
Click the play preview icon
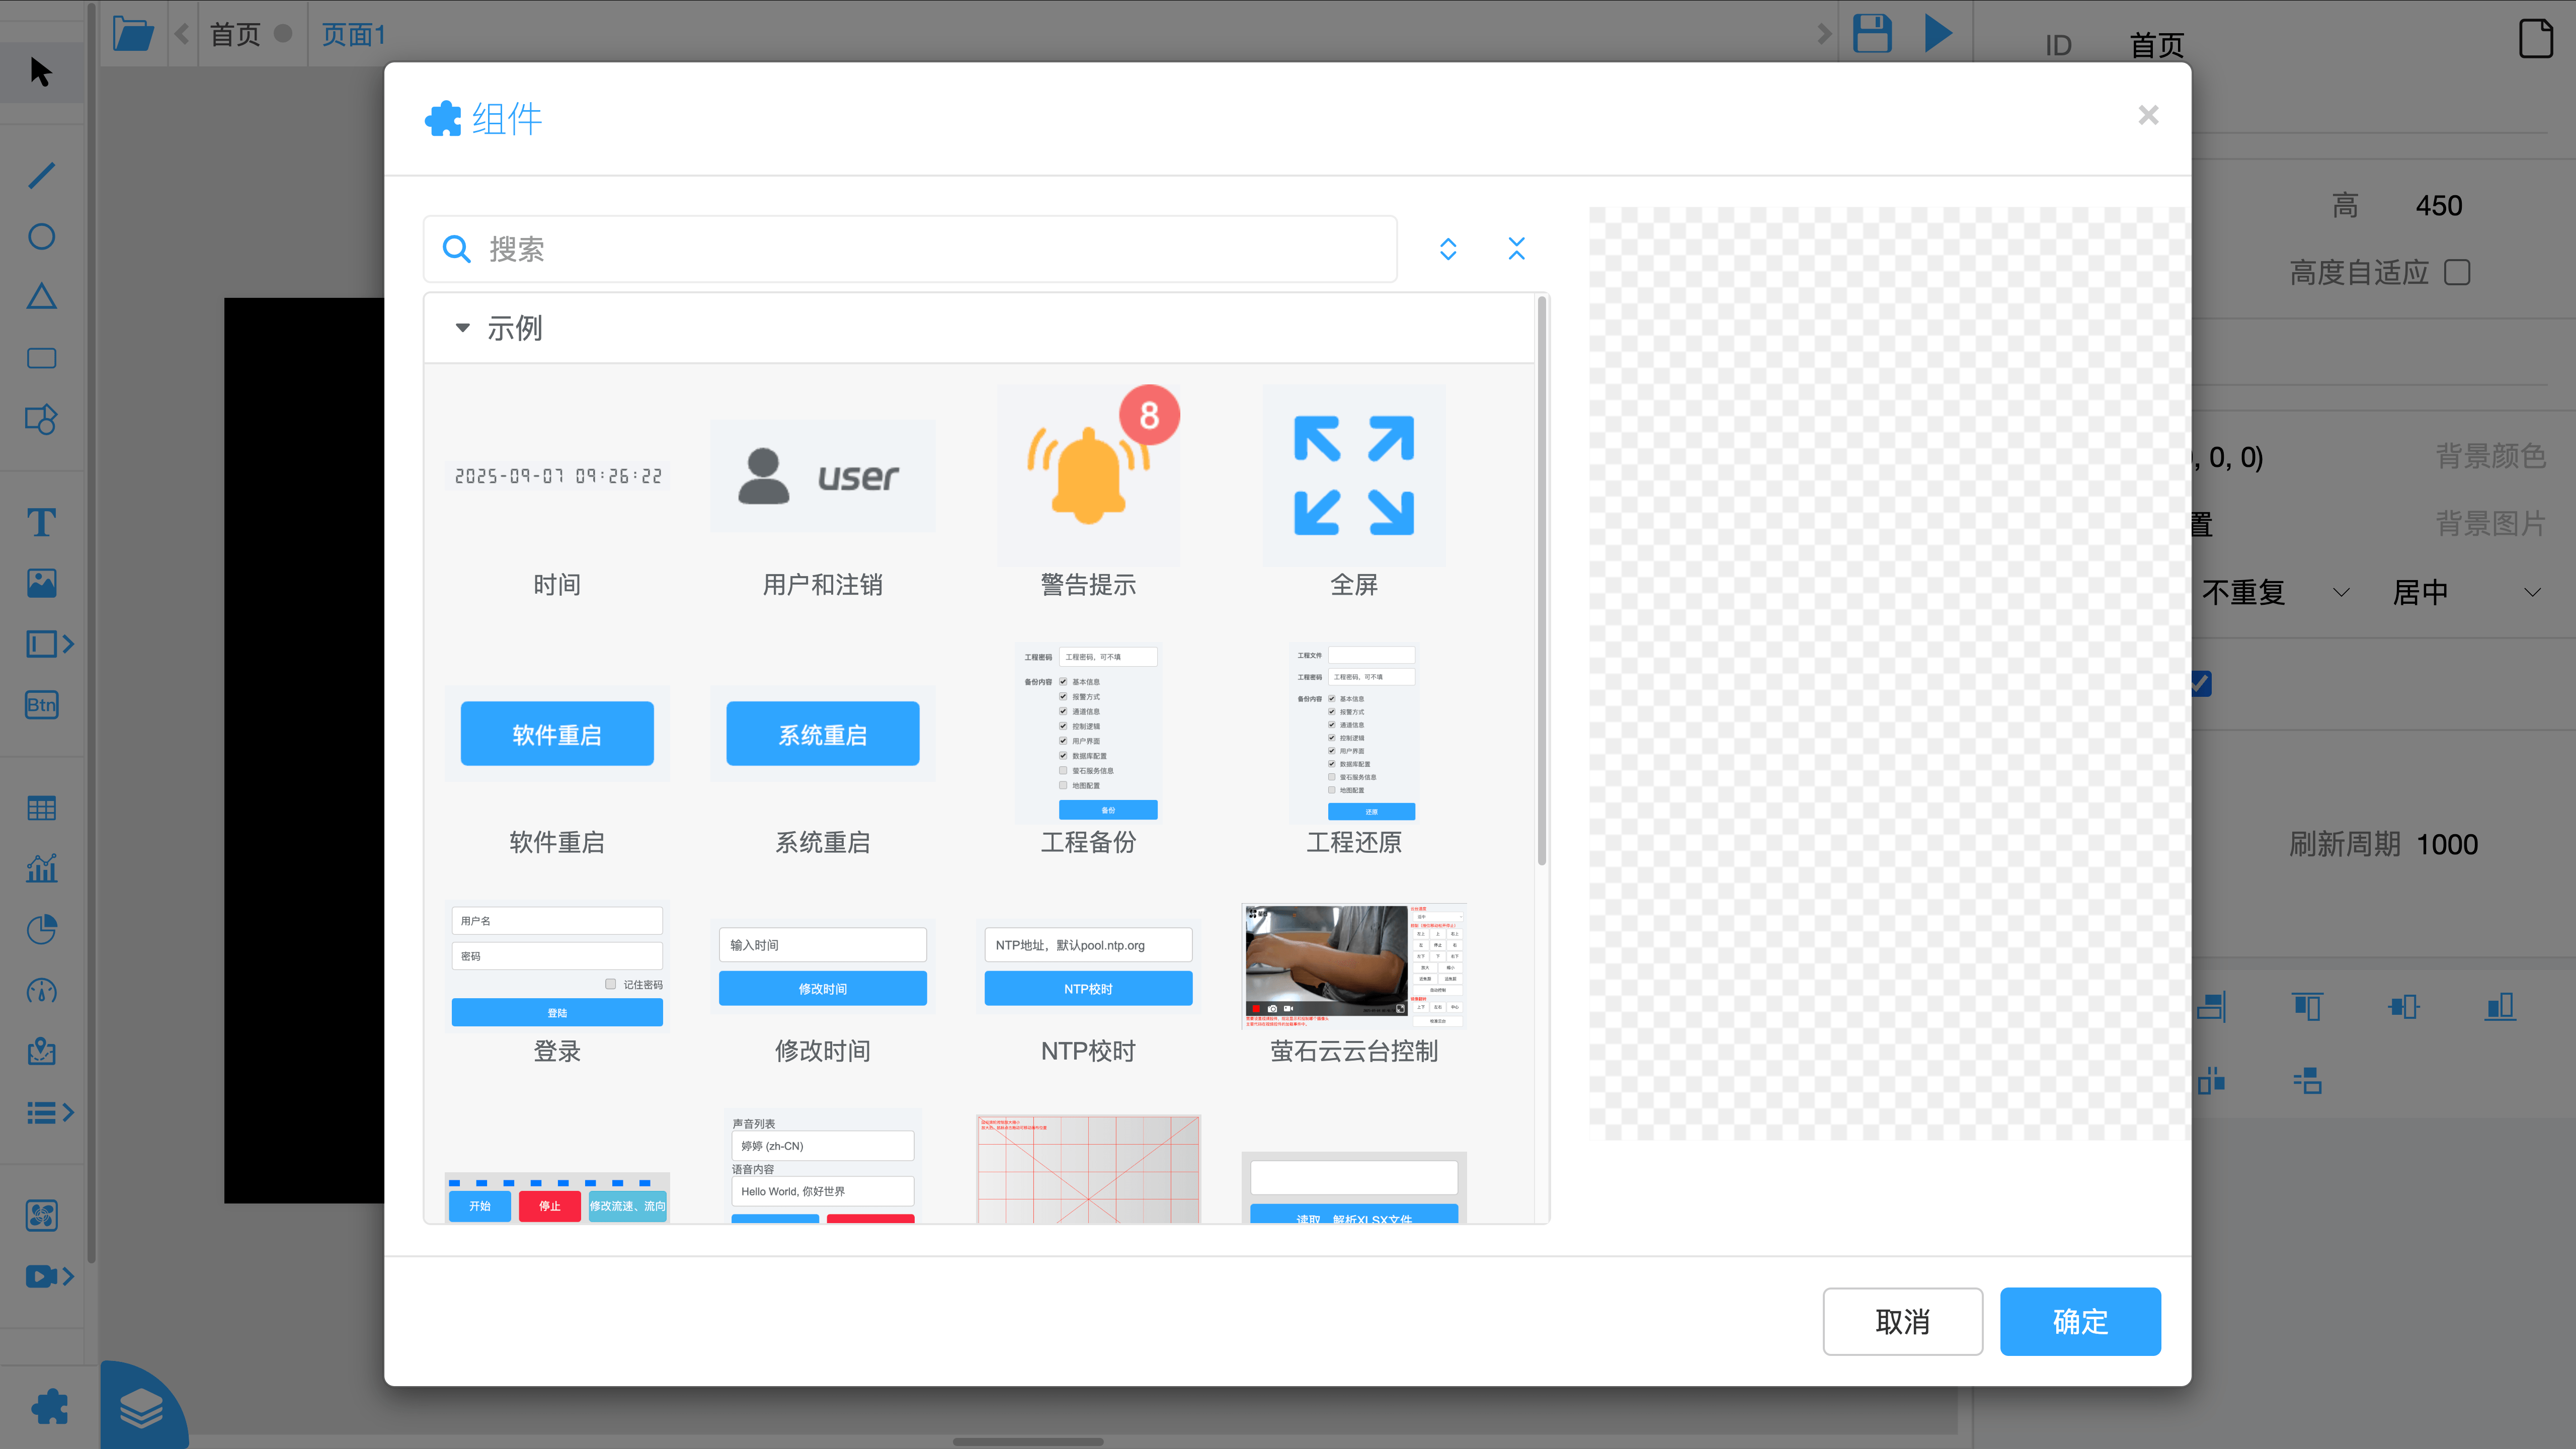(1938, 33)
